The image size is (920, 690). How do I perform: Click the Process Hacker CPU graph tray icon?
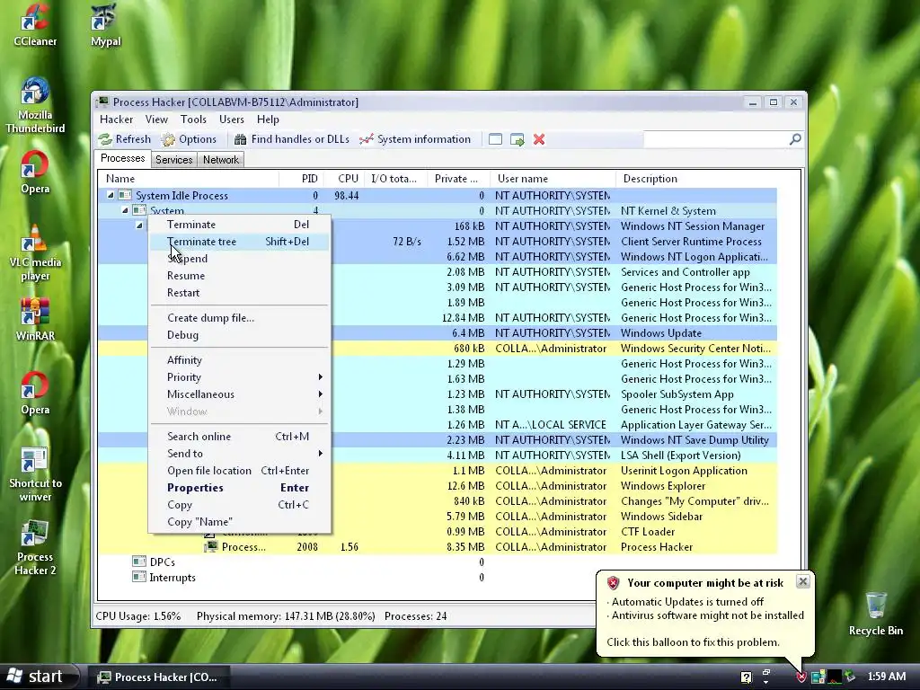[x=835, y=677]
